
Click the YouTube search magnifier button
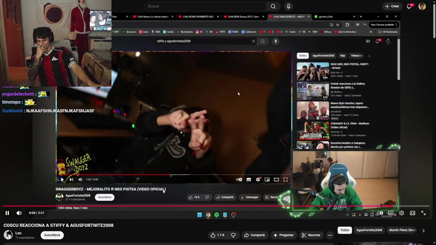(273, 6)
